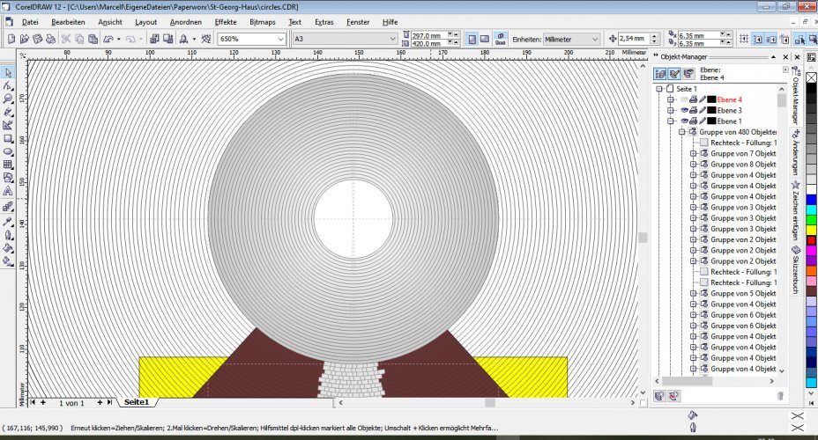Select the Pick tool in the toolbox

tap(8, 72)
